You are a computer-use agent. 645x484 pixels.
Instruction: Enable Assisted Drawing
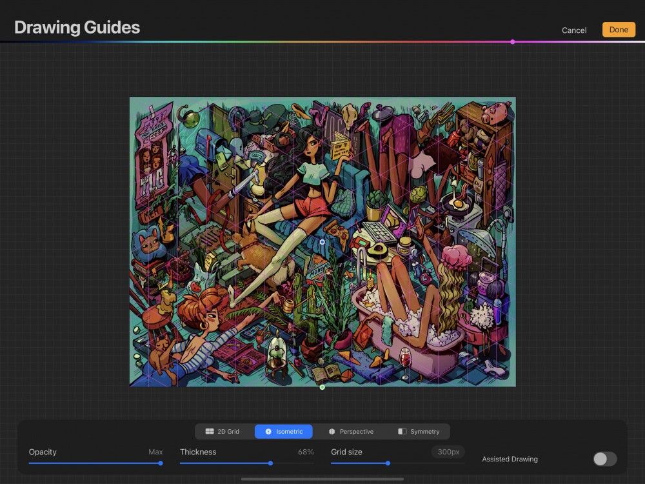click(x=604, y=458)
